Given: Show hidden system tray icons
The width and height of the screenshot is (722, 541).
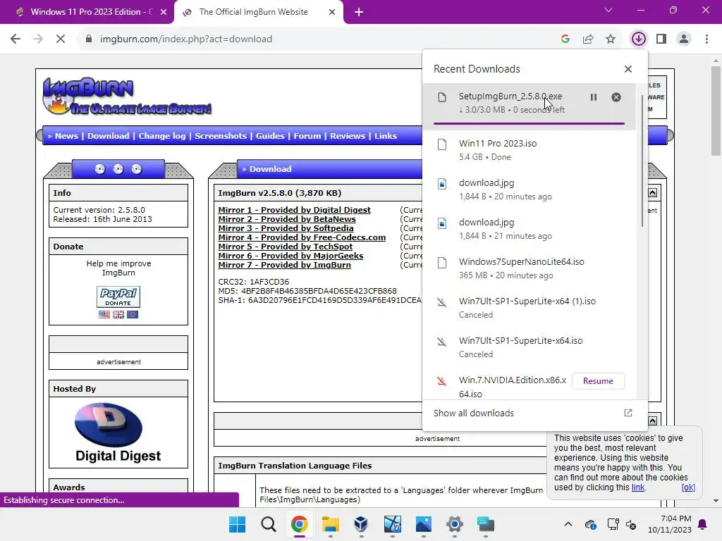Looking at the screenshot, I should tap(568, 524).
